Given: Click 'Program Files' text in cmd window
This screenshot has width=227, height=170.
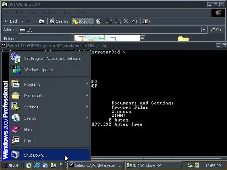Looking at the screenshot, I should point(130,107).
